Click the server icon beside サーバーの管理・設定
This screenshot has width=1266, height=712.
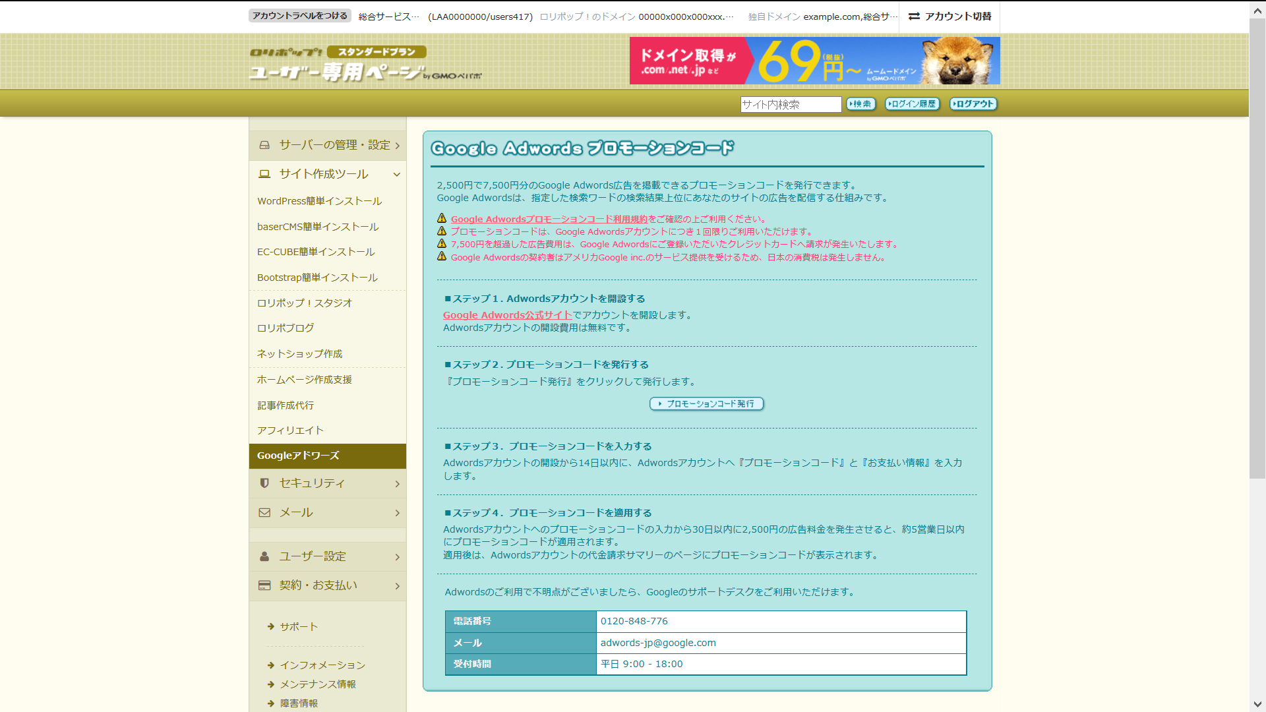click(264, 145)
